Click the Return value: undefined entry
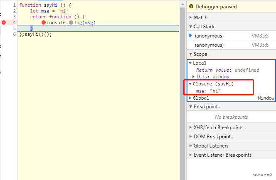Image resolution: width=276 pixels, height=180 pixels. pos(228,70)
